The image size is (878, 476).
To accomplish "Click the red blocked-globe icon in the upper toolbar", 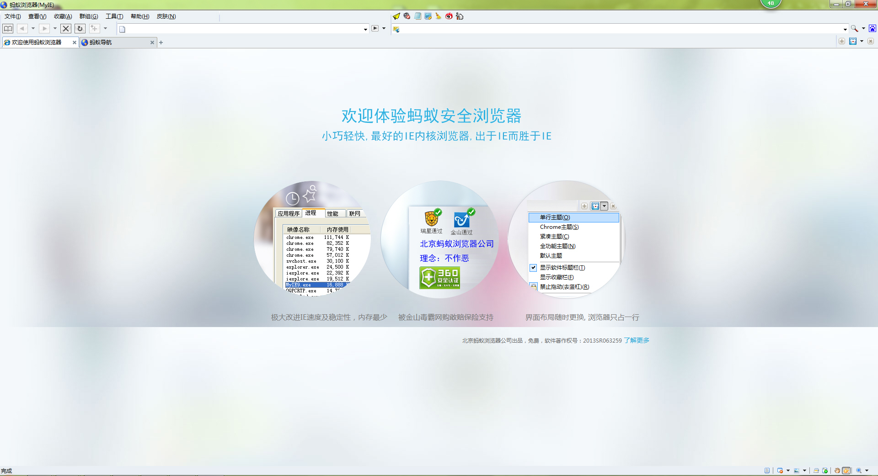I will pos(407,16).
